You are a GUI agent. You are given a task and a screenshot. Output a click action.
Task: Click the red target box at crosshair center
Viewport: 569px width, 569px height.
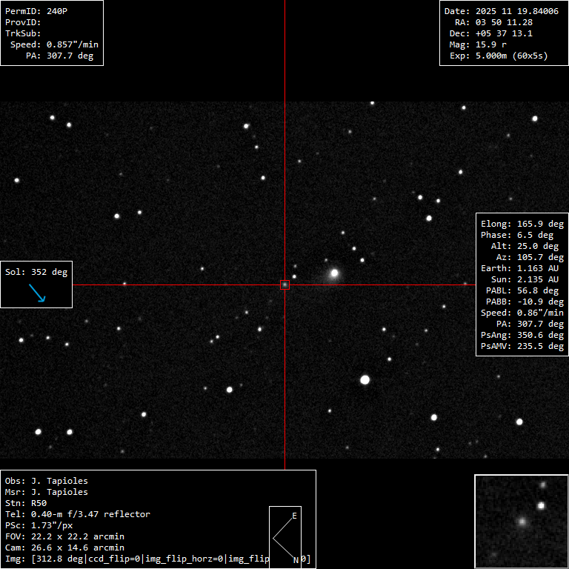click(284, 284)
